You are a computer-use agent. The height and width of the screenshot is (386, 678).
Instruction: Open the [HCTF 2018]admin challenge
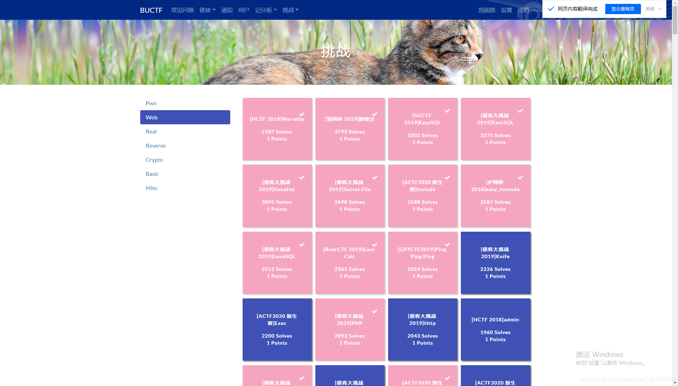[495, 329]
